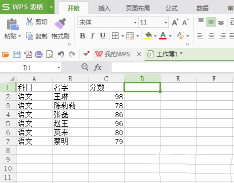Expand the borders dropdown arrow
The image size is (234, 183).
(x=122, y=36)
